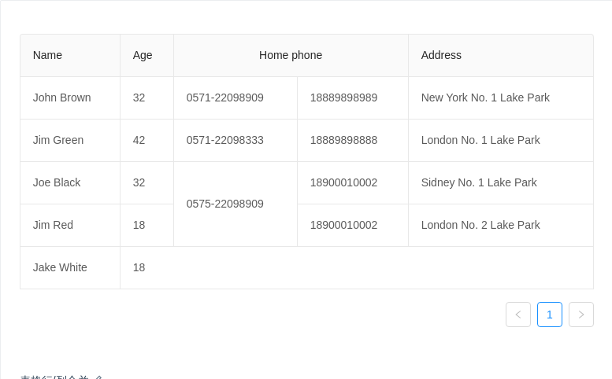Select the Joe Black name cell
The image size is (612, 379).
pos(70,182)
